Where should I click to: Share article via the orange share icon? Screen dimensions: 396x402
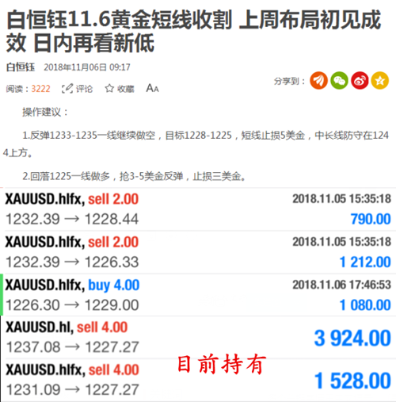318,81
